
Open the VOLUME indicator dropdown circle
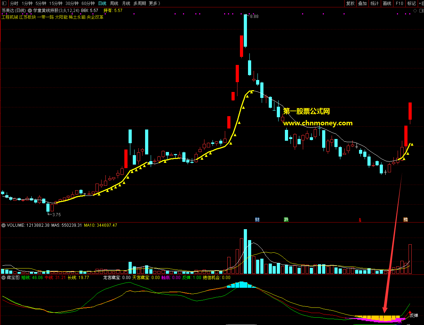(4, 225)
